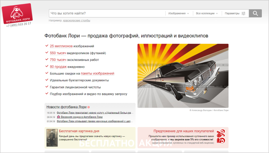Click 'Подбор изображений и видео по вашему запросу'
This screenshot has height=153, width=269.
tap(88, 94)
